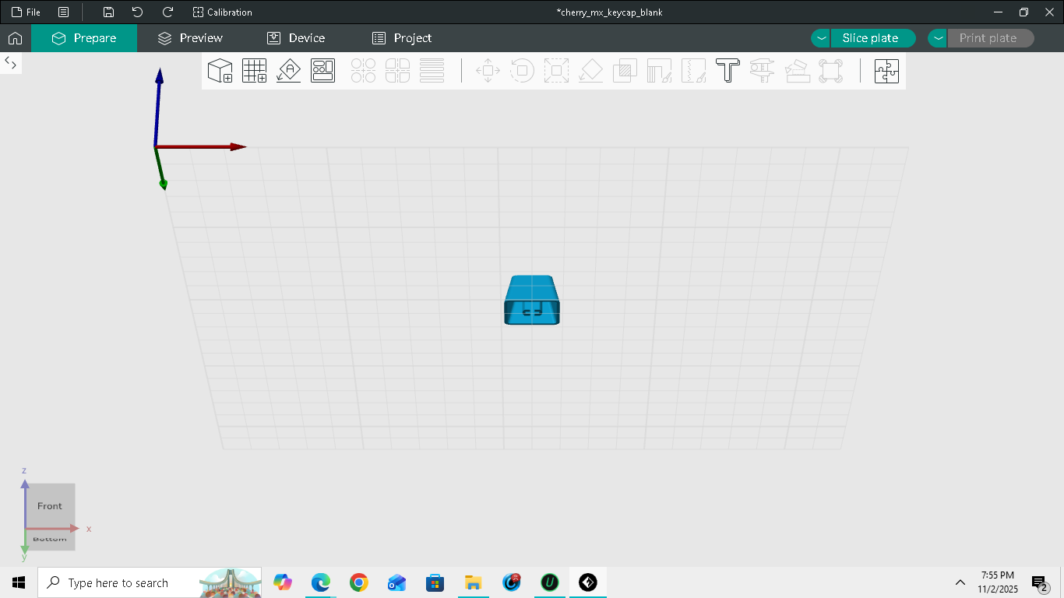This screenshot has width=1064, height=598.
Task: Click the Front face of the view cube
Action: (50, 505)
